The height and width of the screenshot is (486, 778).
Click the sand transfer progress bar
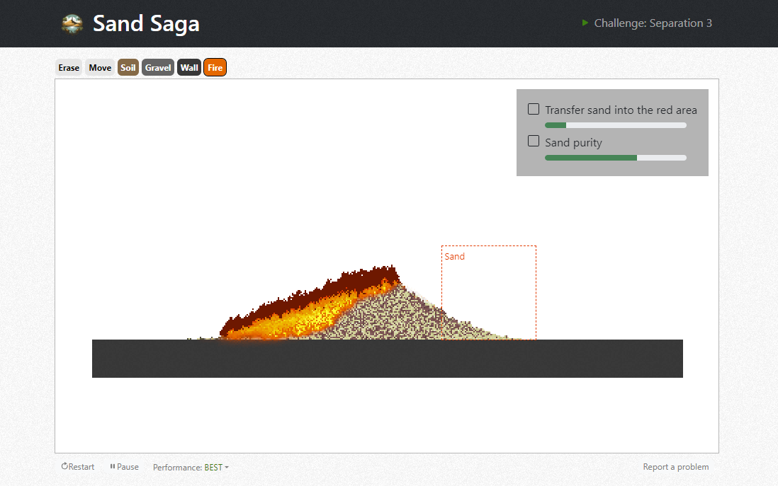pos(615,125)
